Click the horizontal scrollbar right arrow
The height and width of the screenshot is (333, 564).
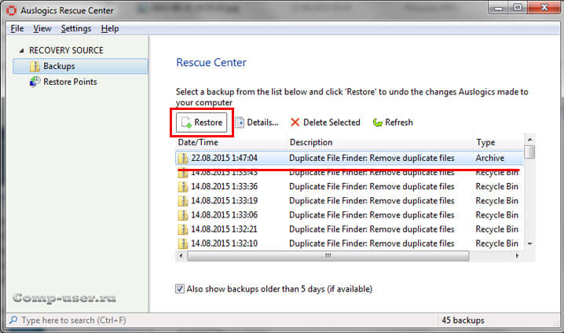tap(517, 256)
